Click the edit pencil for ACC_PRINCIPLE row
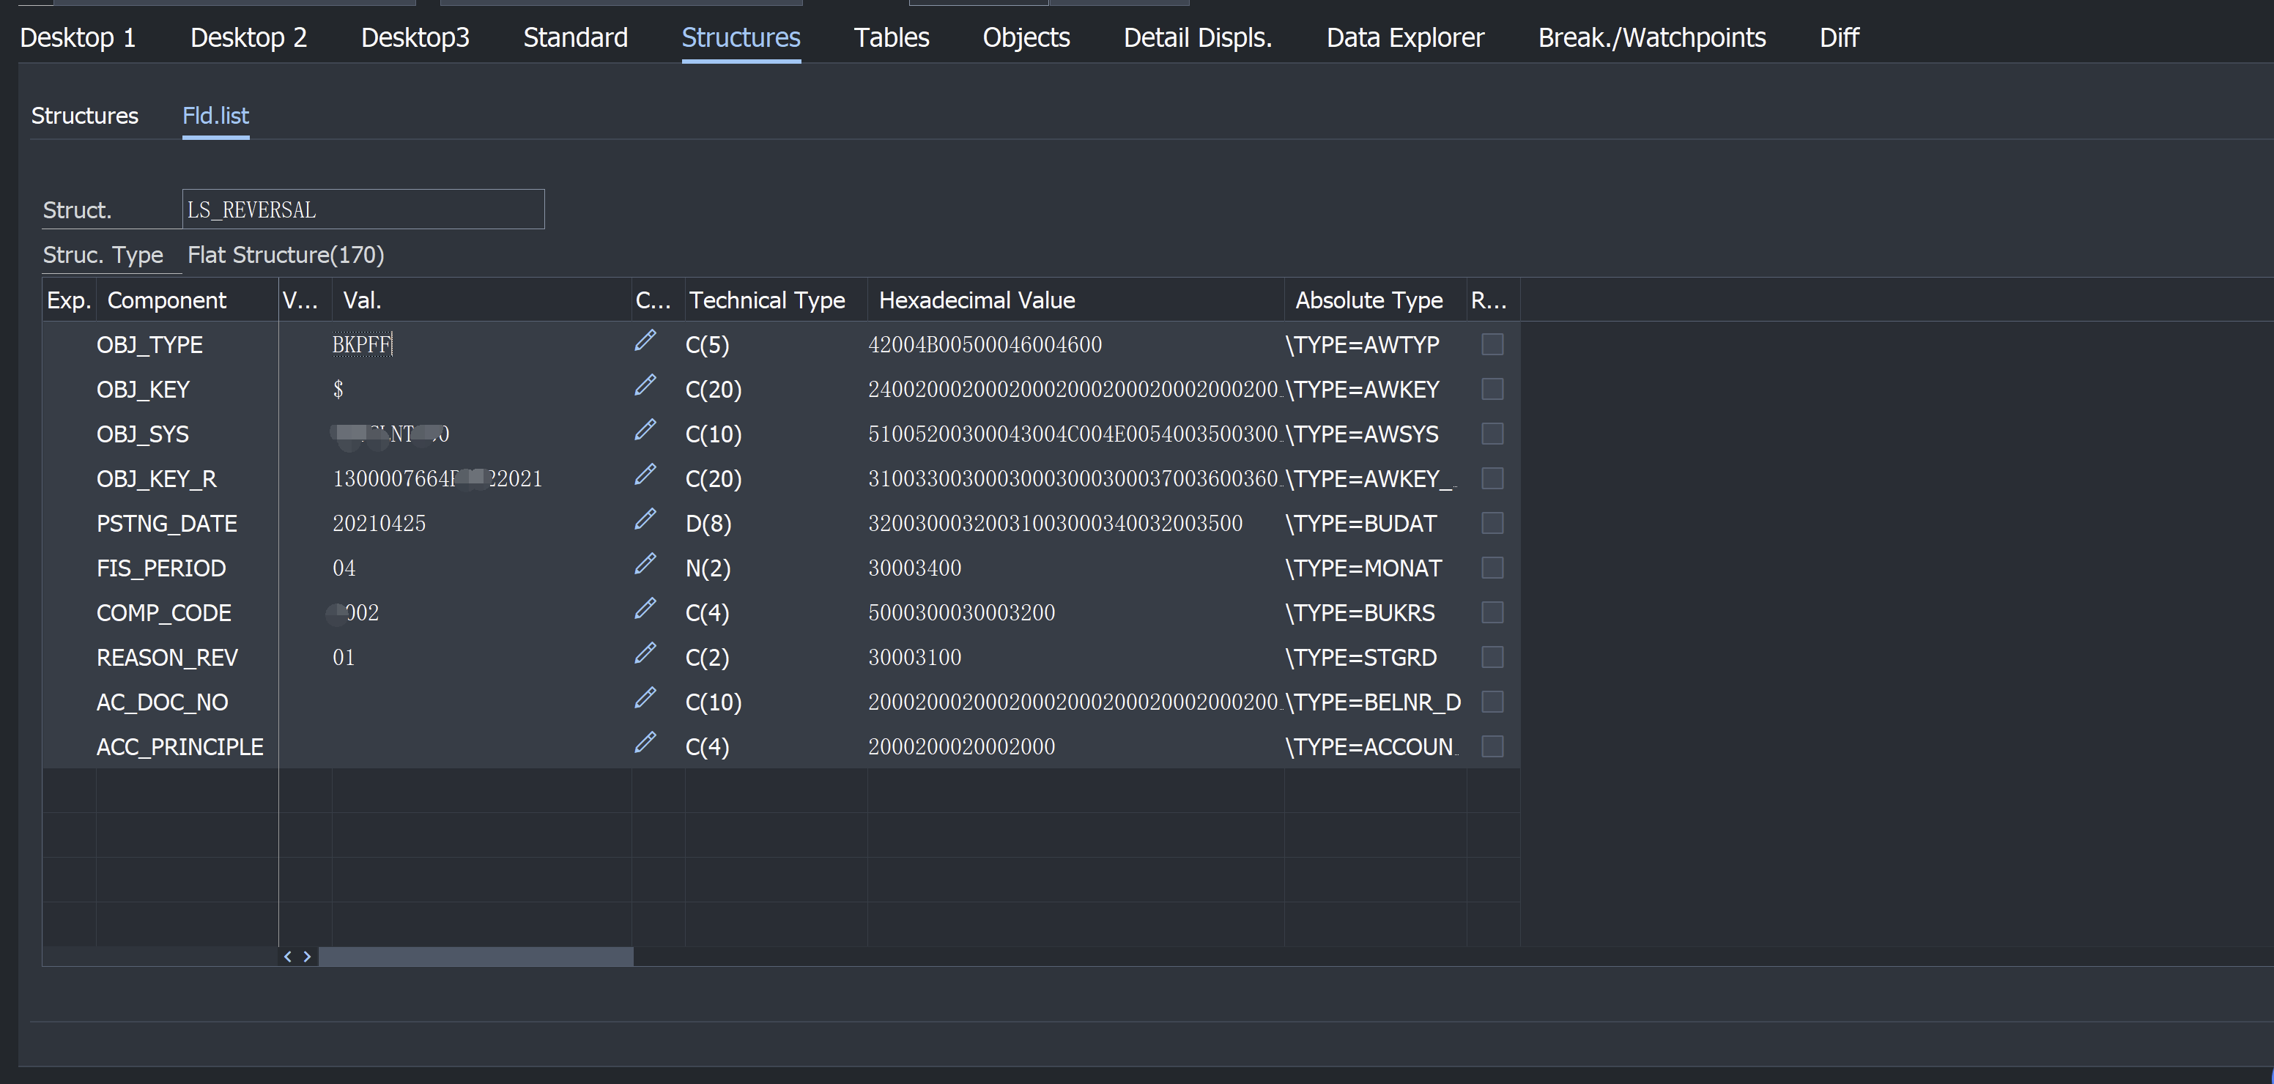Image resolution: width=2274 pixels, height=1084 pixels. pos(645,743)
